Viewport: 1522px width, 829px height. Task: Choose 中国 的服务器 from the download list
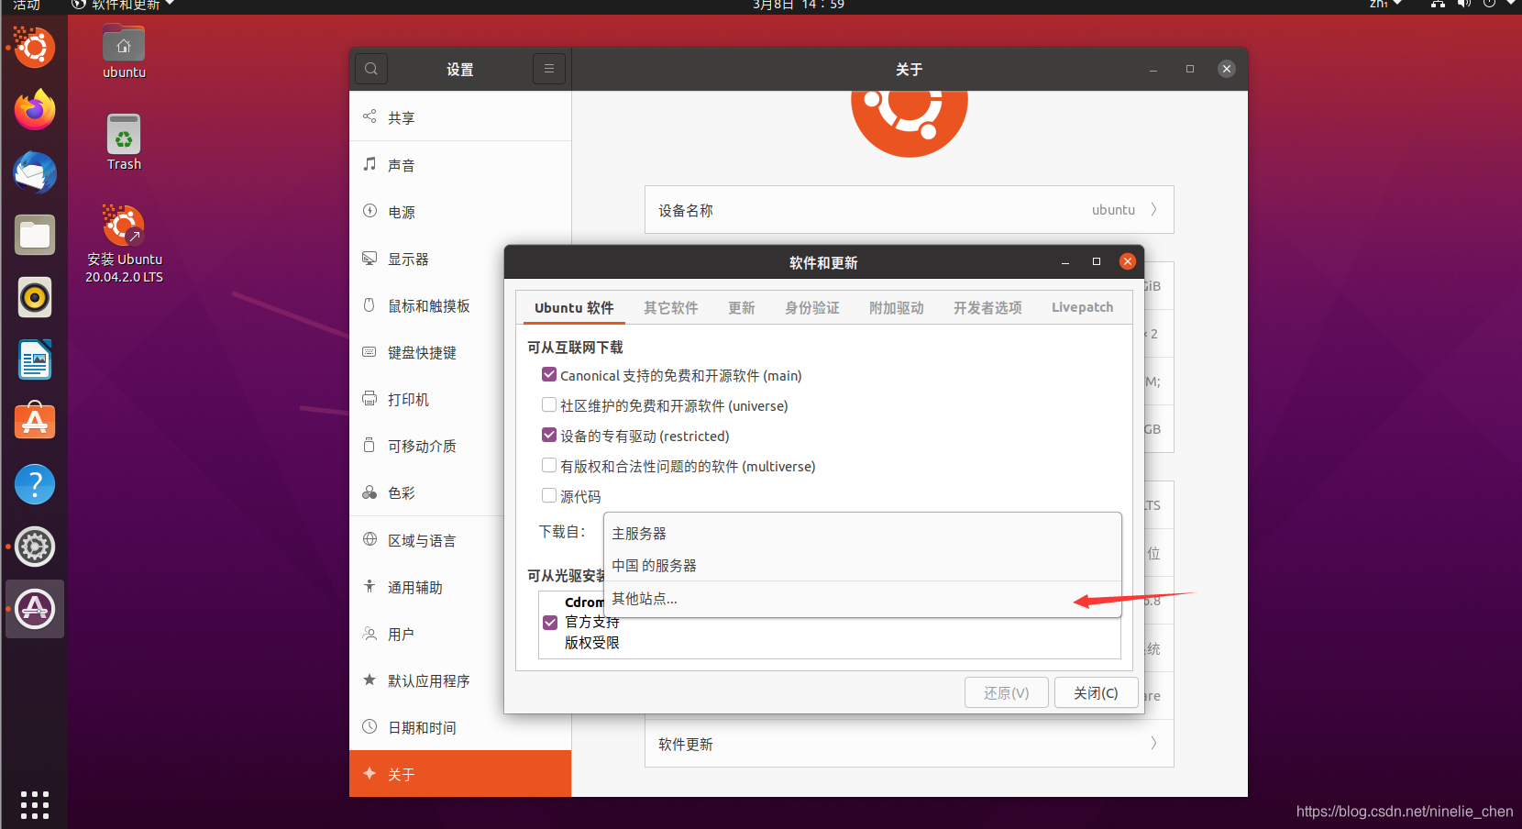click(862, 565)
